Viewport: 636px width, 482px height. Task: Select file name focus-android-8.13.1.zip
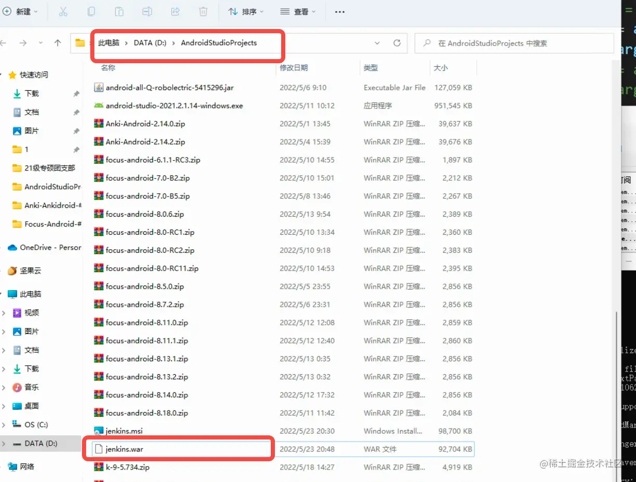[147, 359]
